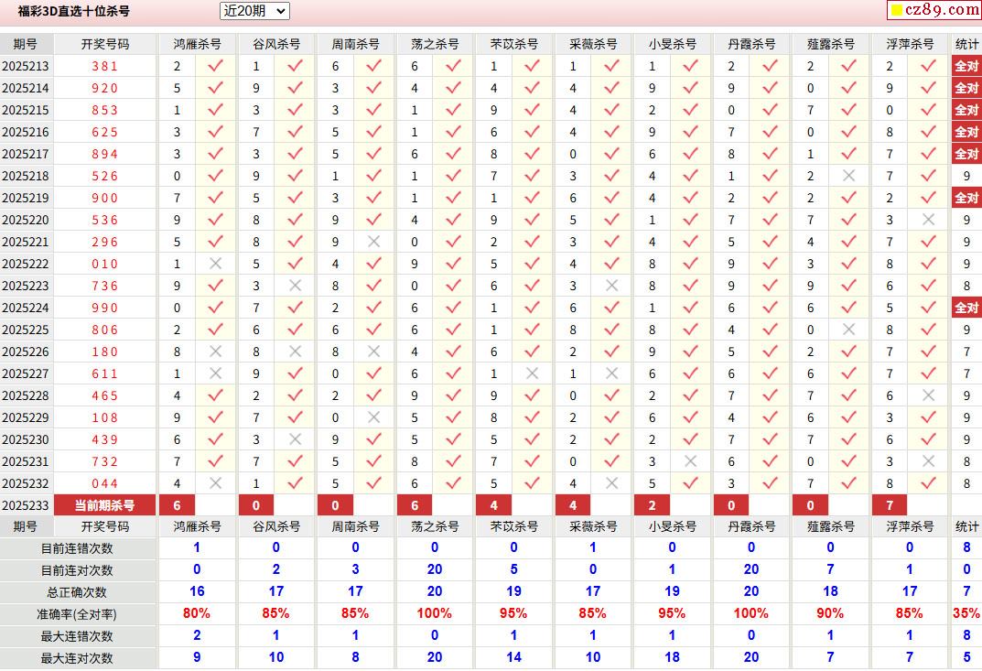Select period number 2025220
The height and width of the screenshot is (671, 982).
pos(26,220)
